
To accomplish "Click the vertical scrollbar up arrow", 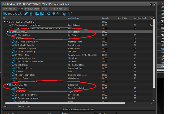I will point(154,18).
